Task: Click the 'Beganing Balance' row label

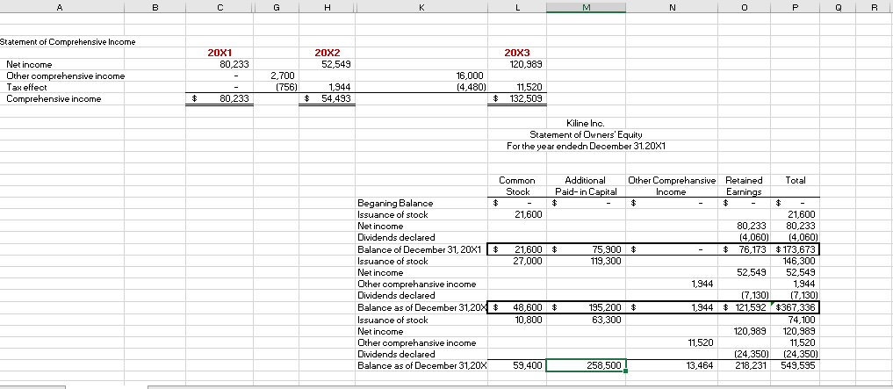Action: click(394, 204)
